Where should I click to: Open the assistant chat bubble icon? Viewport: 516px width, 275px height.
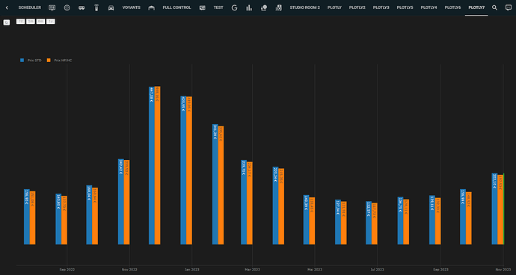click(509, 7)
